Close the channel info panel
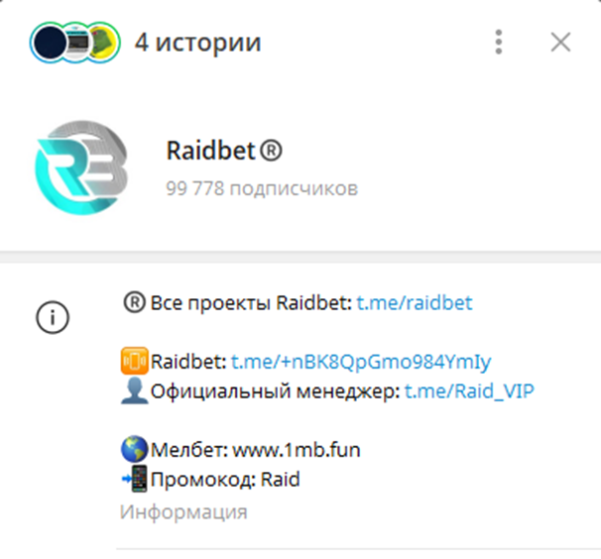 (560, 42)
